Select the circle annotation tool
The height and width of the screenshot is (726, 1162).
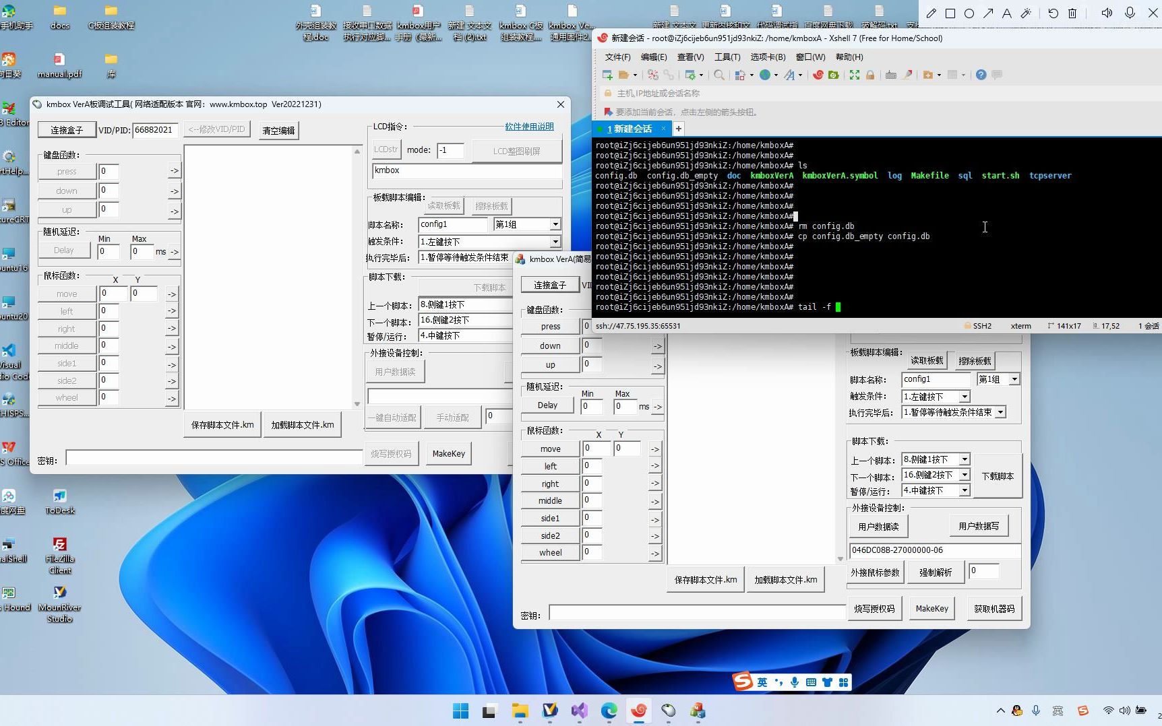pyautogui.click(x=969, y=13)
